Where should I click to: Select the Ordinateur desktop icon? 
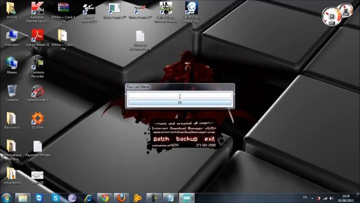(12, 38)
